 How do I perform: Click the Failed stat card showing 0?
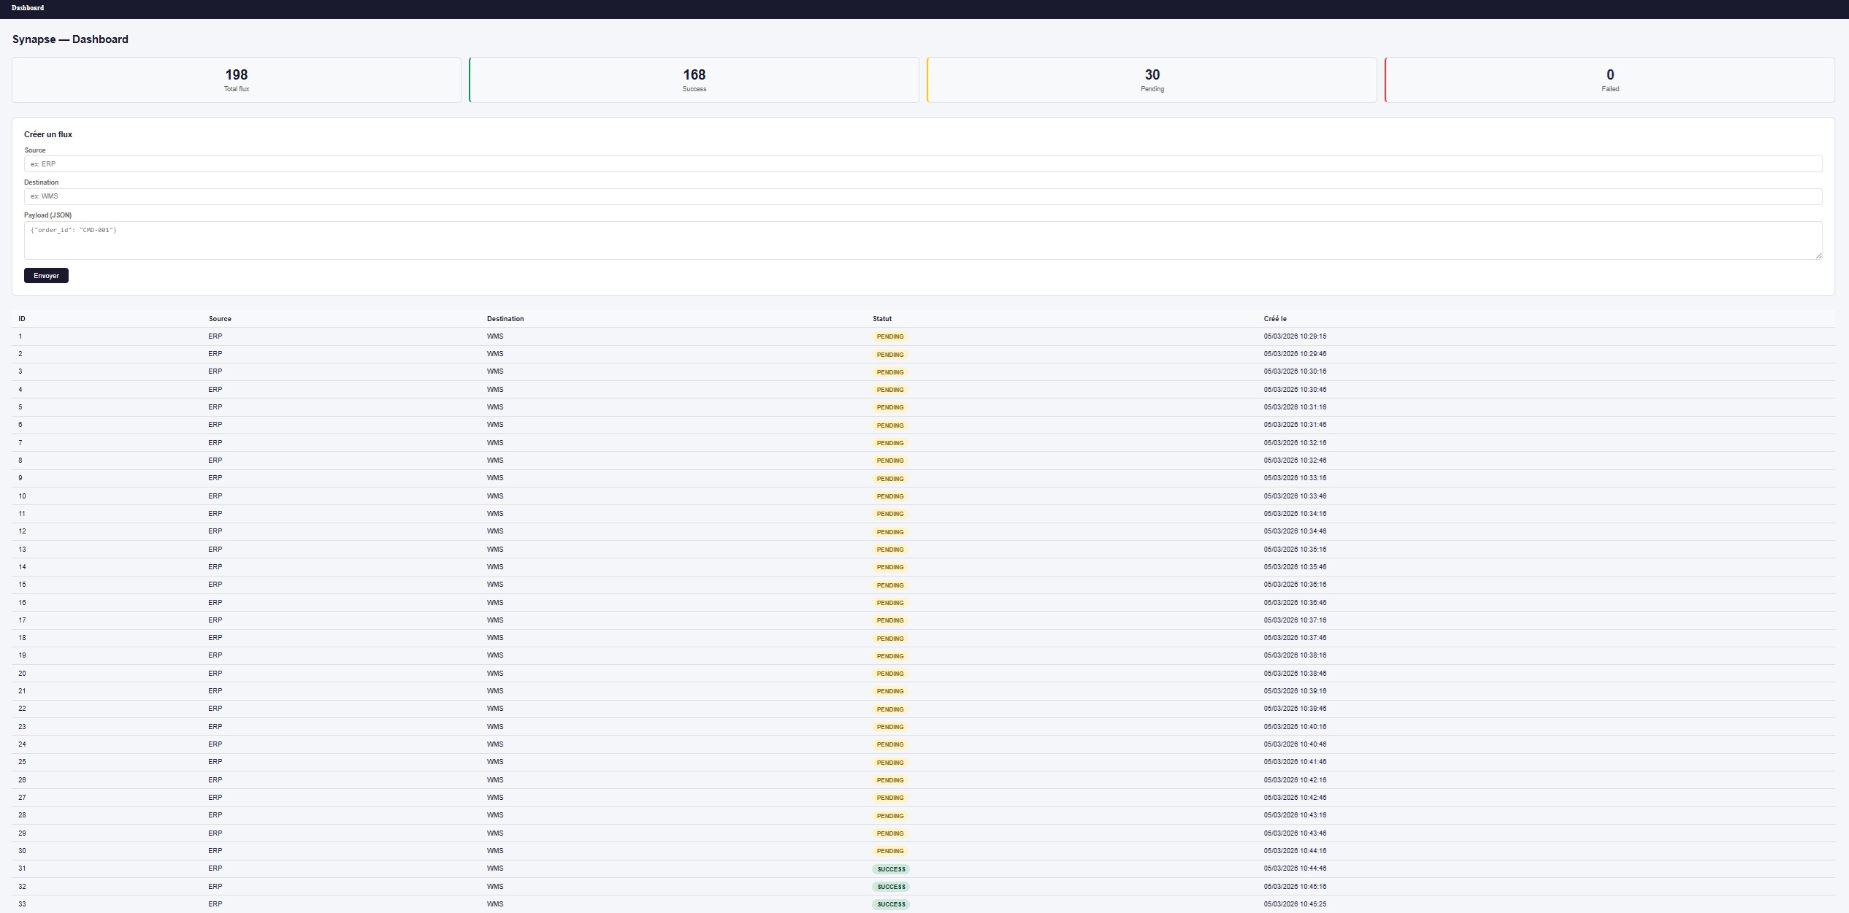[x=1609, y=80]
